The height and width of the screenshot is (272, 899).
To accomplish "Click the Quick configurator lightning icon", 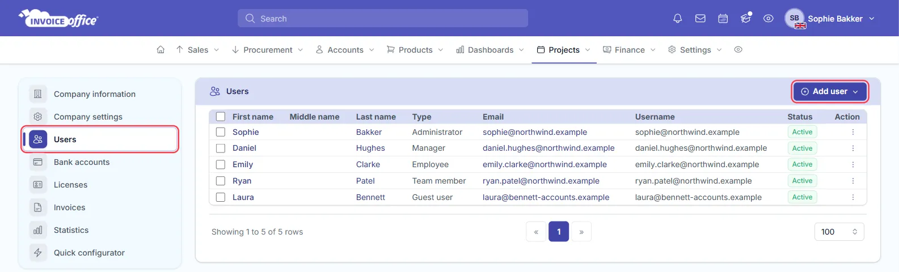I will click(x=38, y=253).
